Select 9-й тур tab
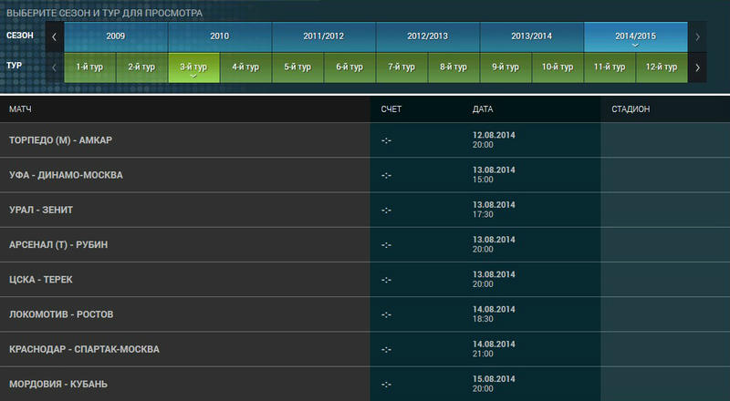Screen dimensions: 730x401 point(506,68)
